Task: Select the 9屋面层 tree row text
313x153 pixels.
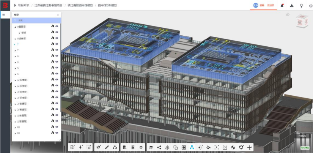Action: (21, 26)
